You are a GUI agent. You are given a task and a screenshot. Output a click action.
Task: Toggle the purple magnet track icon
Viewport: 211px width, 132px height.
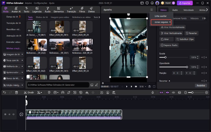point(167,93)
